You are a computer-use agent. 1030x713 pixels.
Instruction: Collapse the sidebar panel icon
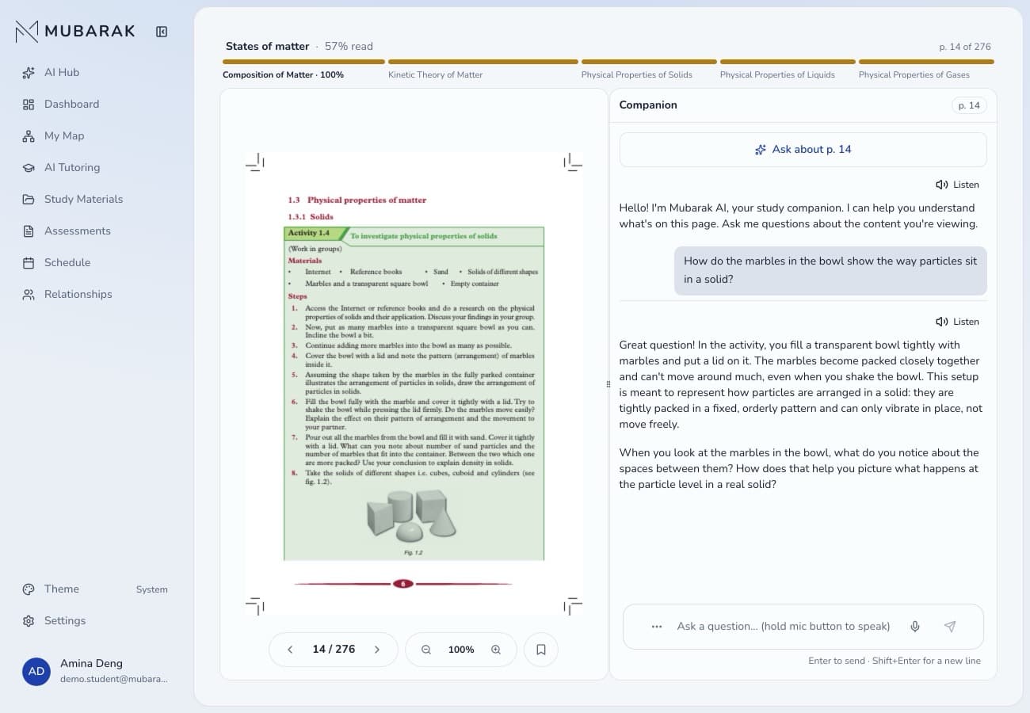162,32
